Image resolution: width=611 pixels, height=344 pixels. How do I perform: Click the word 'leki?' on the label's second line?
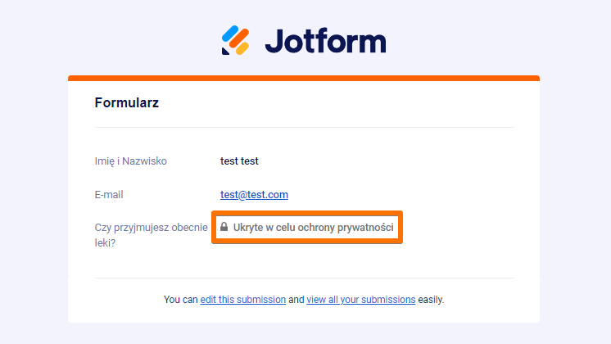point(106,243)
